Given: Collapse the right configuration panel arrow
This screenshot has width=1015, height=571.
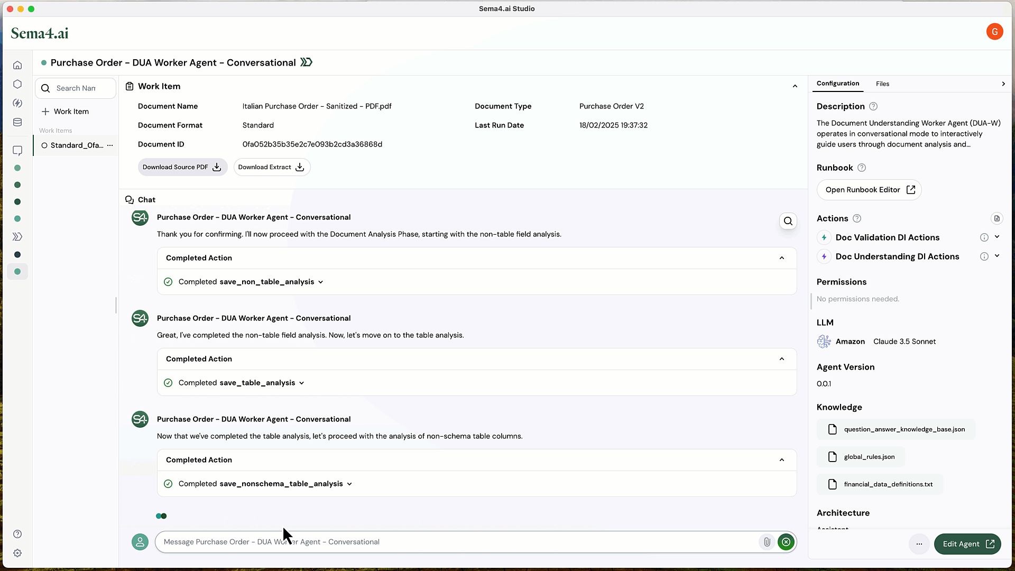Looking at the screenshot, I should tap(1003, 84).
